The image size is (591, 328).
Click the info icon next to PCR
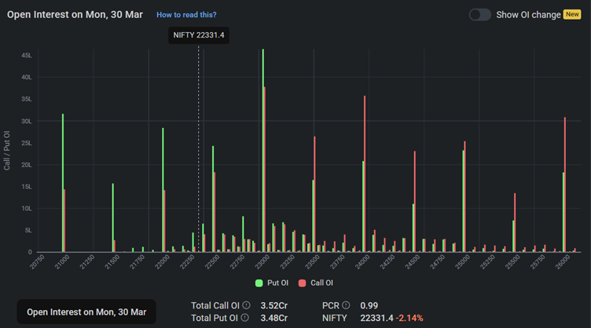click(x=346, y=305)
